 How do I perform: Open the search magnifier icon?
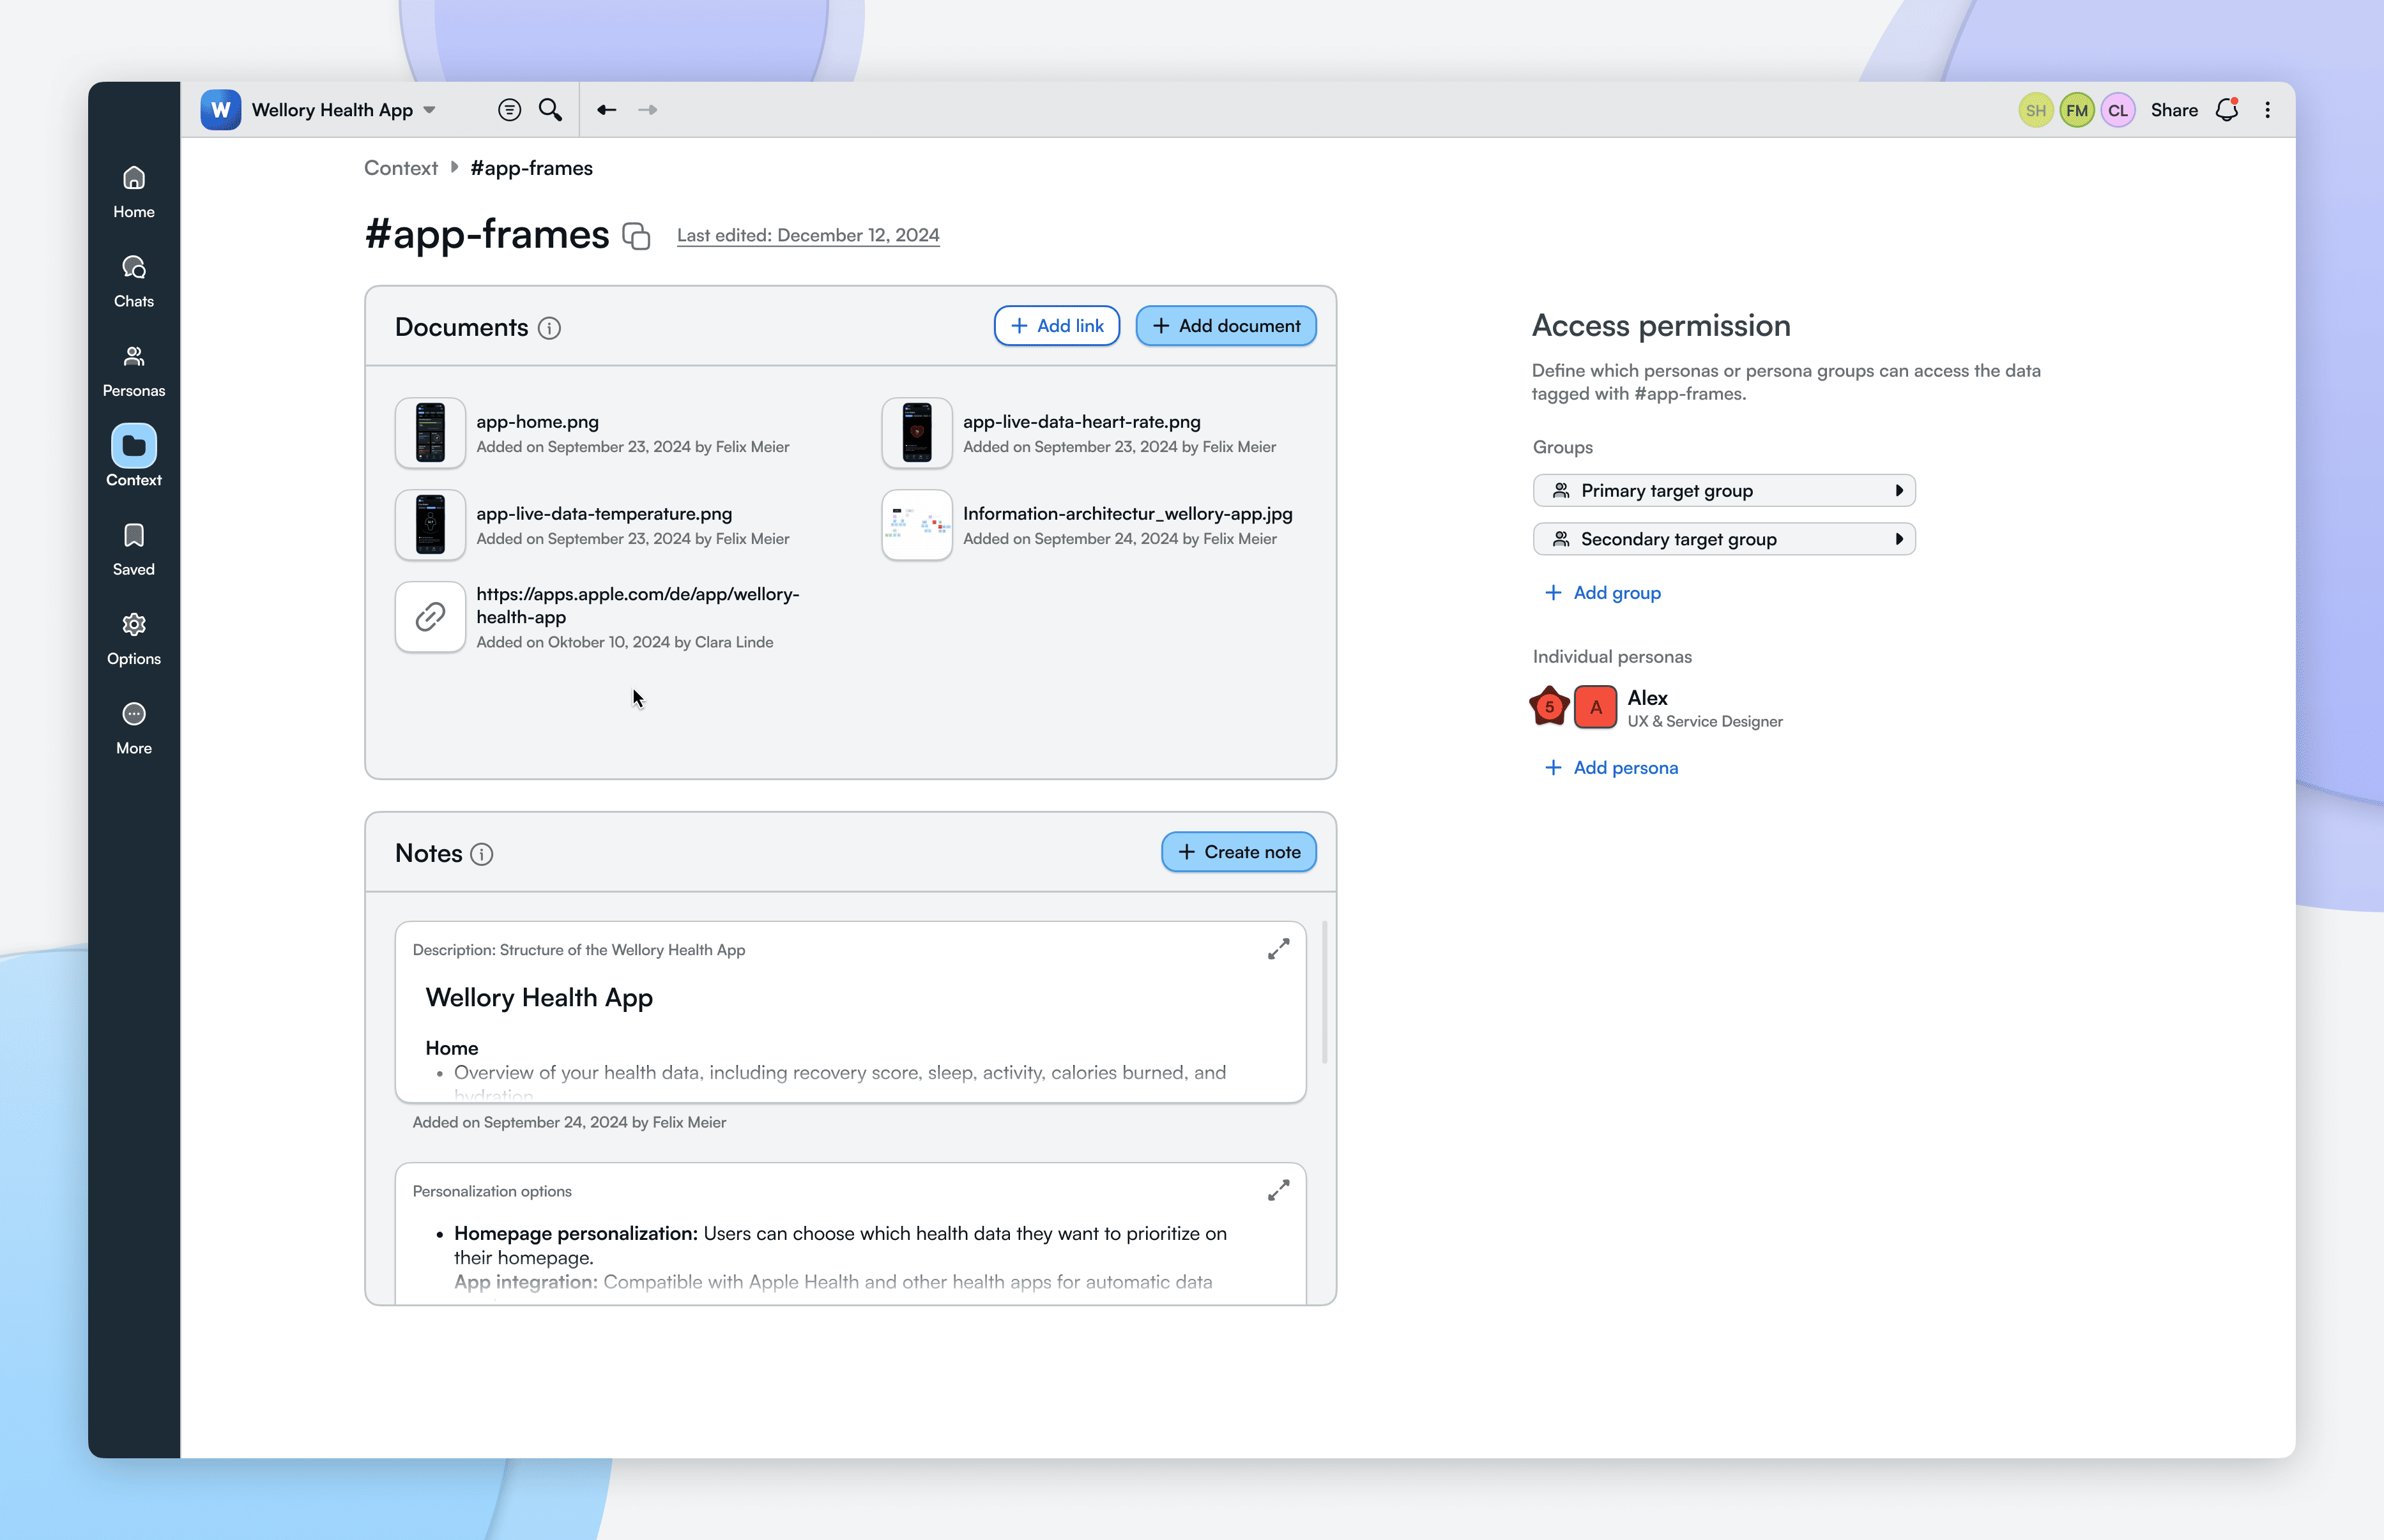coord(549,110)
